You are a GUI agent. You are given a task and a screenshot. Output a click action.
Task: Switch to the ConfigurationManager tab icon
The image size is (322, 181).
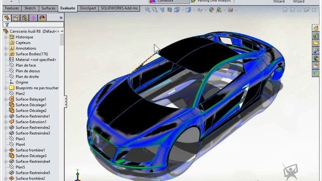click(25, 18)
